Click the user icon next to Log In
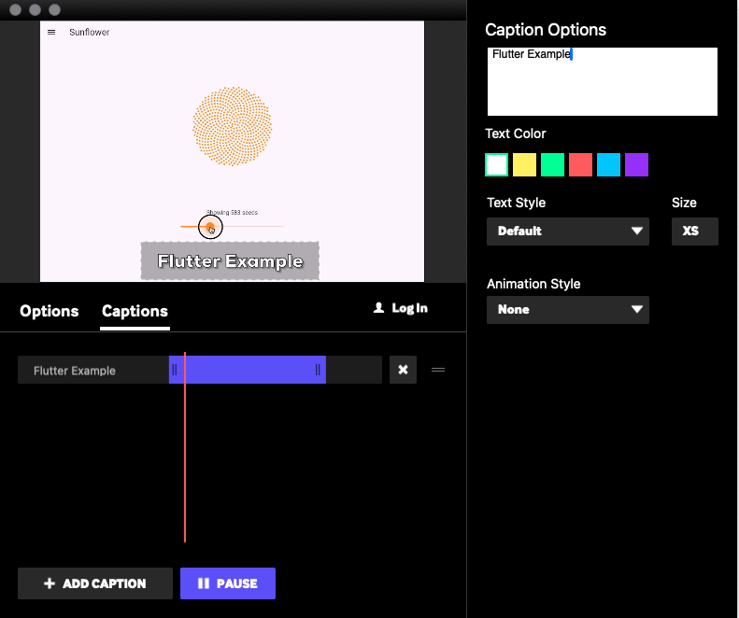Image resolution: width=739 pixels, height=618 pixels. click(x=378, y=307)
